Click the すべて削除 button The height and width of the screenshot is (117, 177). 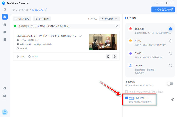(x=42, y=19)
